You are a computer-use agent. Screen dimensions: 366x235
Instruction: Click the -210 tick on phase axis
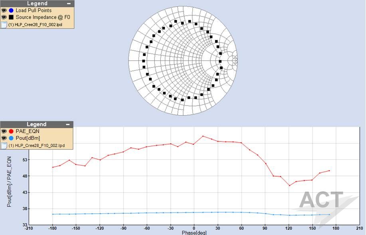click(29, 228)
